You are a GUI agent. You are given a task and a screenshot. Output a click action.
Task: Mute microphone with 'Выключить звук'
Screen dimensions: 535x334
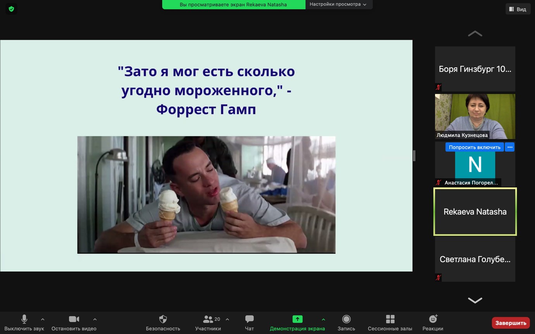click(24, 323)
